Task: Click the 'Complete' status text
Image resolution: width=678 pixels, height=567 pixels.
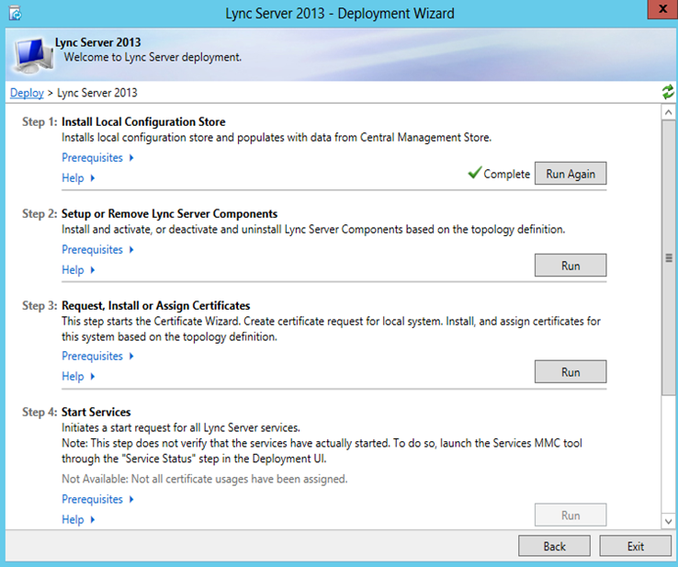Action: point(506,174)
